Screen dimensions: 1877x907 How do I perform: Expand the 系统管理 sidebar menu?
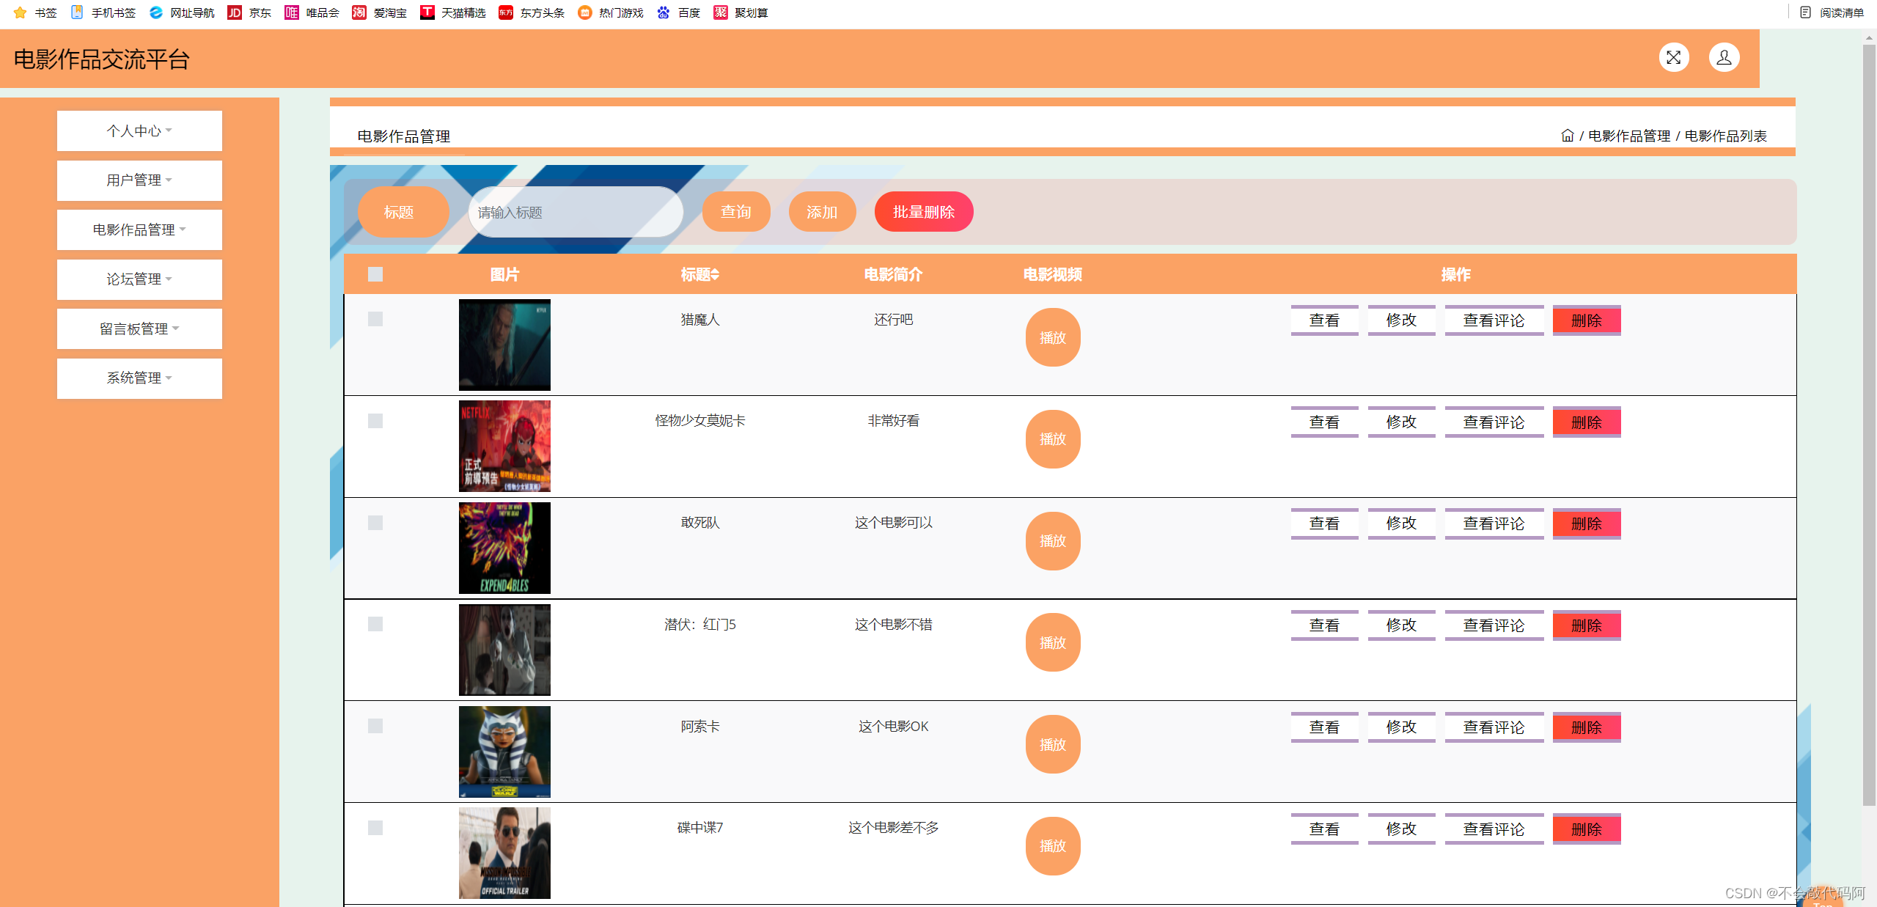tap(139, 378)
